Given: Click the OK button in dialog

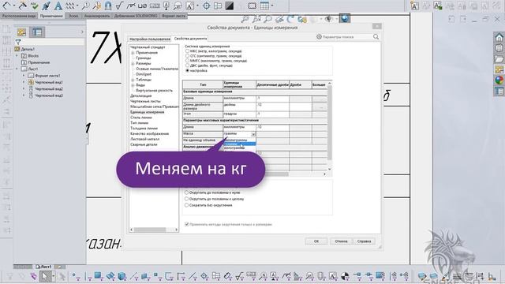Looking at the screenshot, I should pyautogui.click(x=316, y=241).
